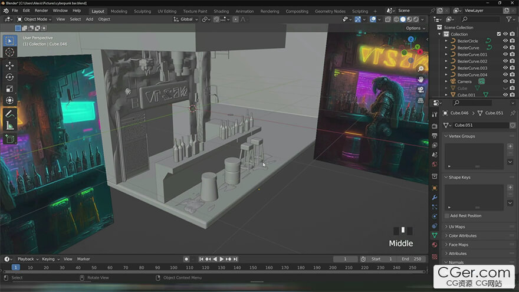Open the Material properties tab
Image resolution: width=519 pixels, height=292 pixels.
tap(435, 245)
